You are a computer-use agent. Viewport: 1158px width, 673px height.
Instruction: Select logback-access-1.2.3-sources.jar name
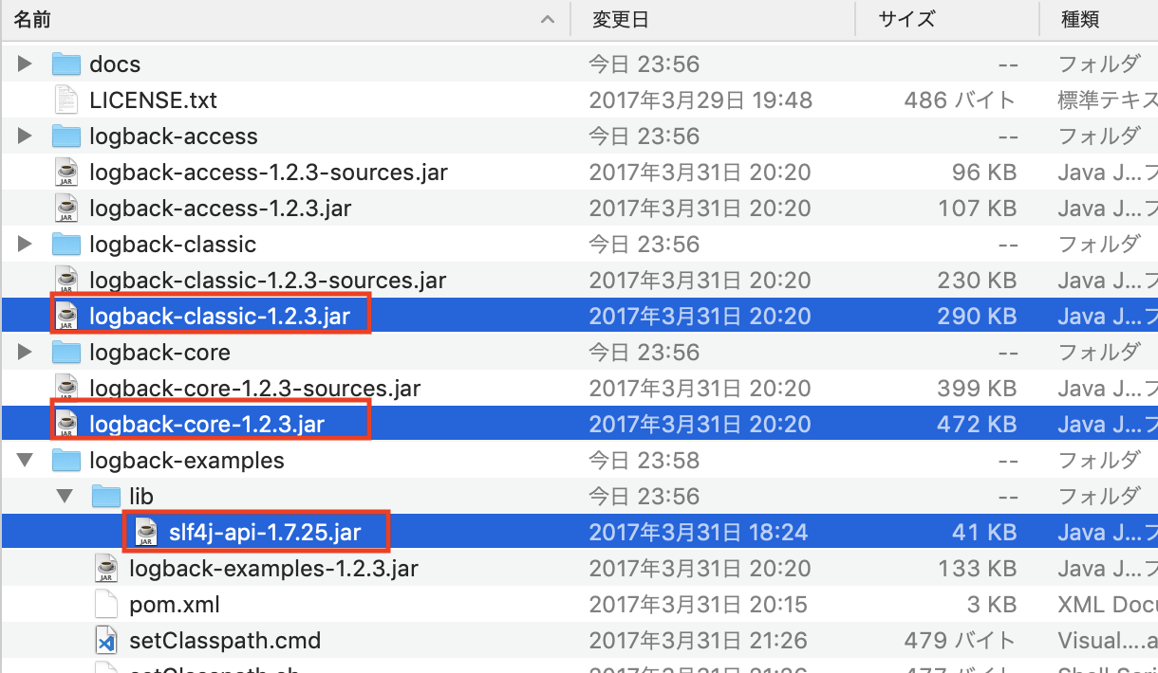(269, 173)
